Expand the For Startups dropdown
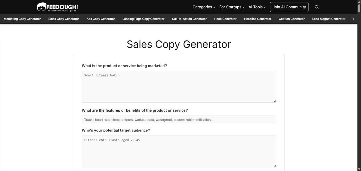Viewport: 361px width, 171px height. coord(232,7)
